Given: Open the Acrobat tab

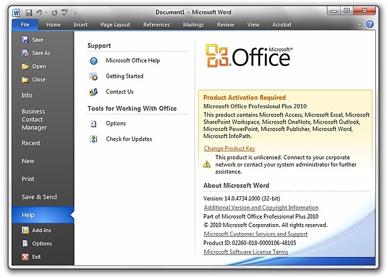Looking at the screenshot, I should tap(281, 25).
